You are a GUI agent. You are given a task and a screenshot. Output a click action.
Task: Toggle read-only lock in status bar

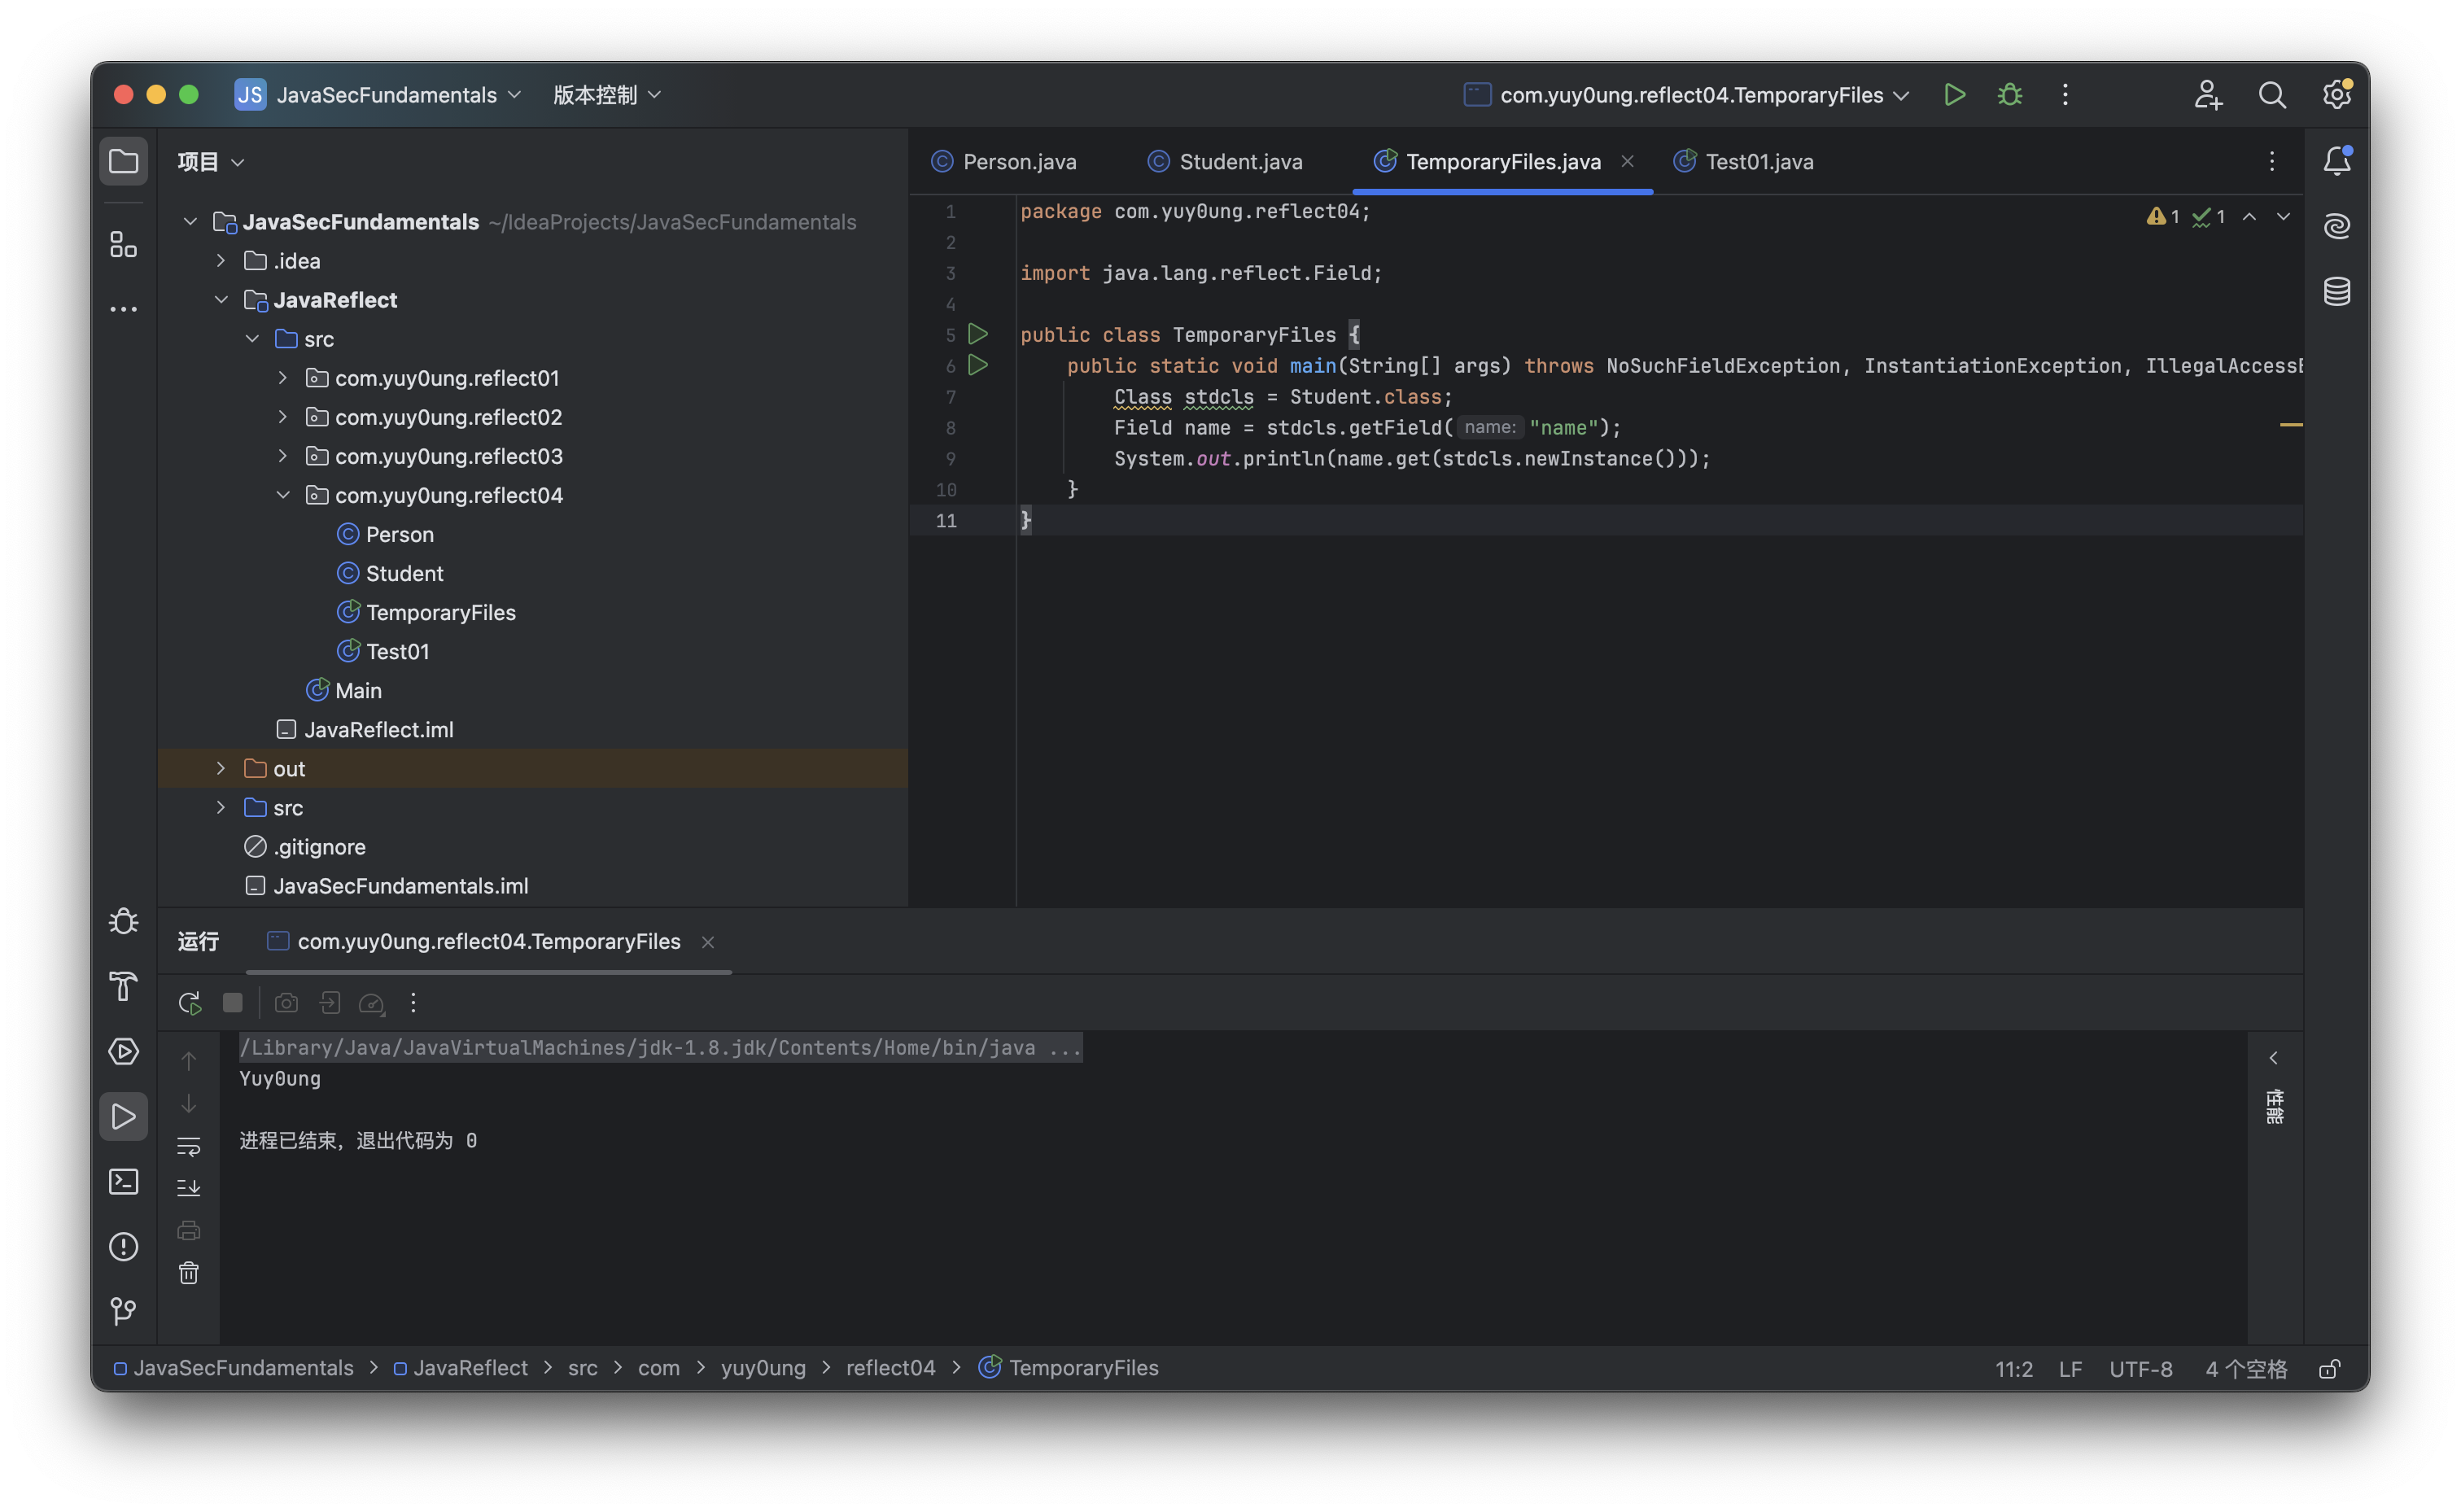[x=2329, y=1369]
